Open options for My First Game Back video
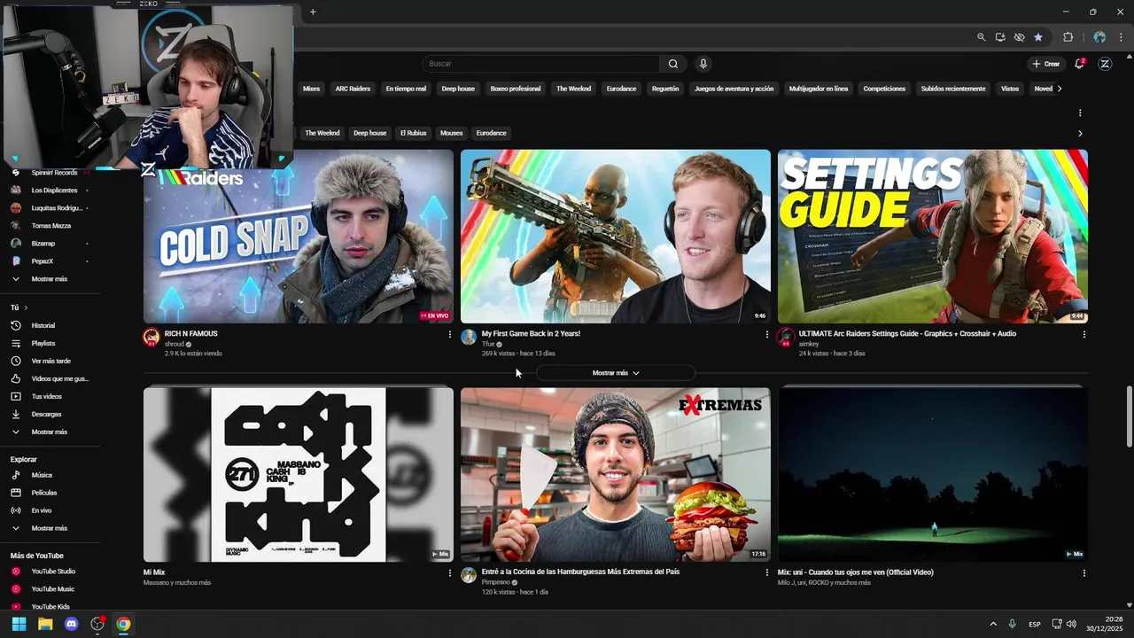Screen dimensions: 1134x638 pyautogui.click(x=766, y=335)
